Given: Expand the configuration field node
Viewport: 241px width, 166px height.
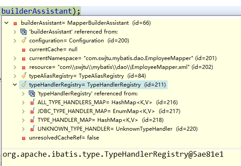Looking at the screenshot, I should point(15,41).
